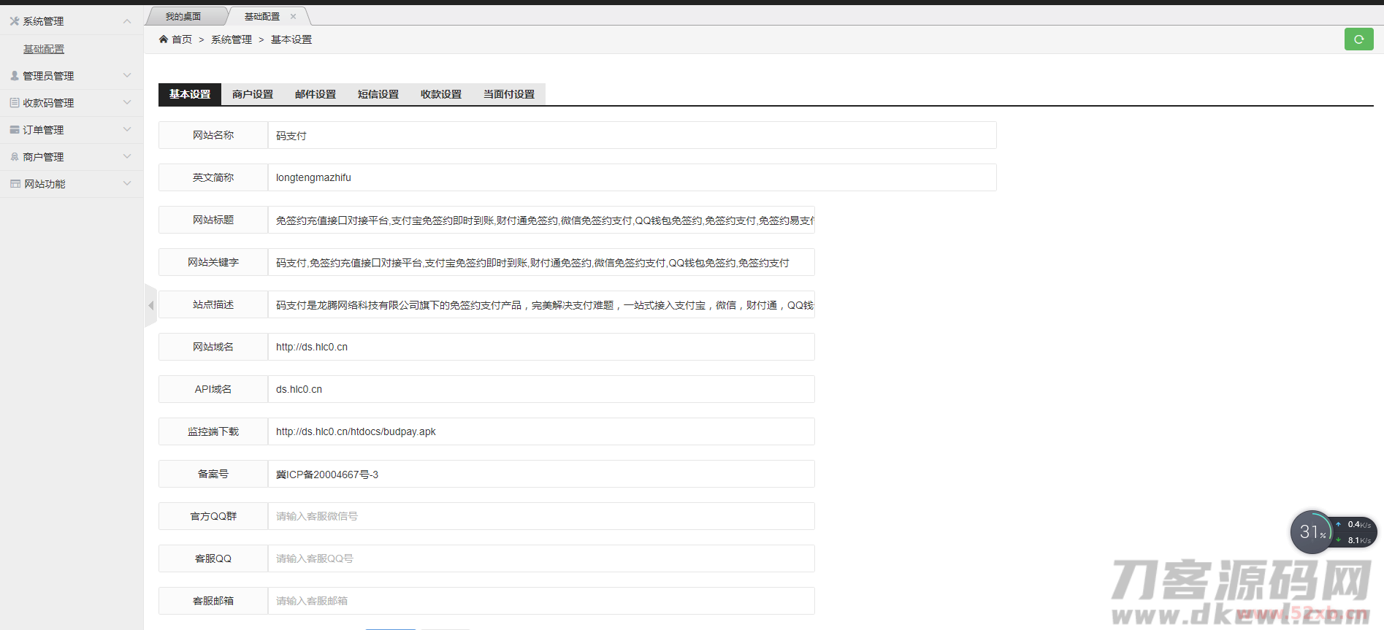Open the 邮件设置 tab
The height and width of the screenshot is (630, 1384).
[316, 94]
